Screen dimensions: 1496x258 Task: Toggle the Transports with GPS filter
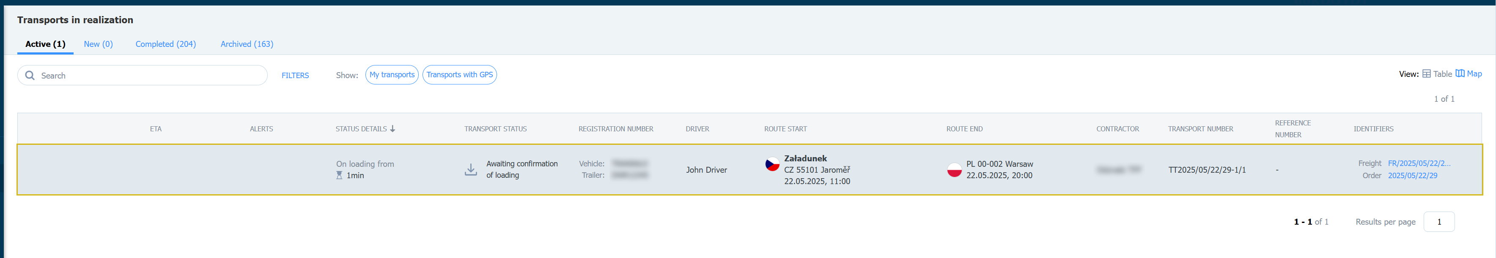(459, 75)
